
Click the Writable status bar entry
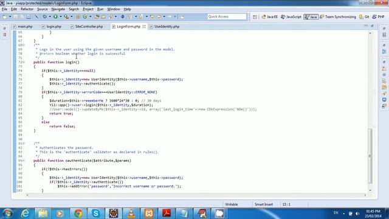[232, 204]
